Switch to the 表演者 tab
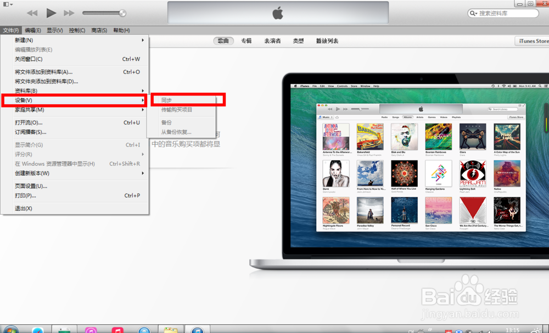Viewport: 549px width, 333px height. [272, 41]
